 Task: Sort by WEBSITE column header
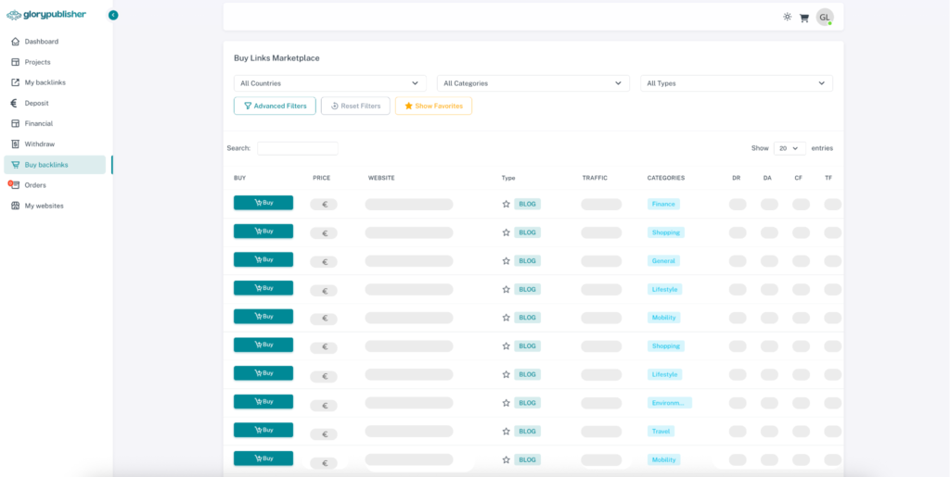381,178
